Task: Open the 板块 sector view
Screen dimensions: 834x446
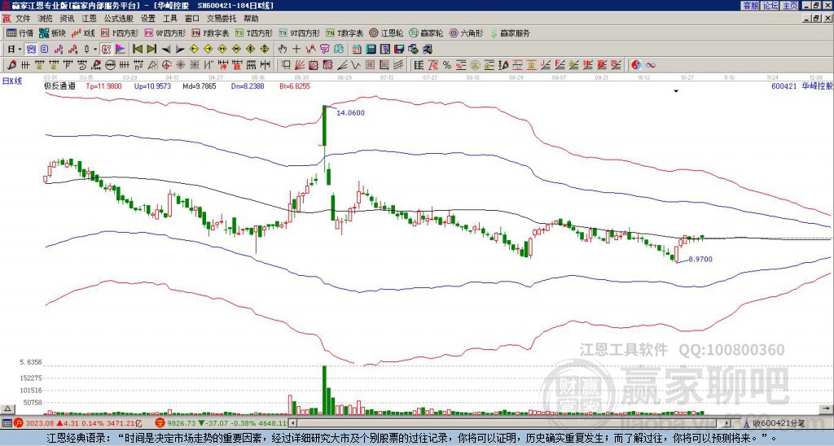Action: pyautogui.click(x=52, y=33)
